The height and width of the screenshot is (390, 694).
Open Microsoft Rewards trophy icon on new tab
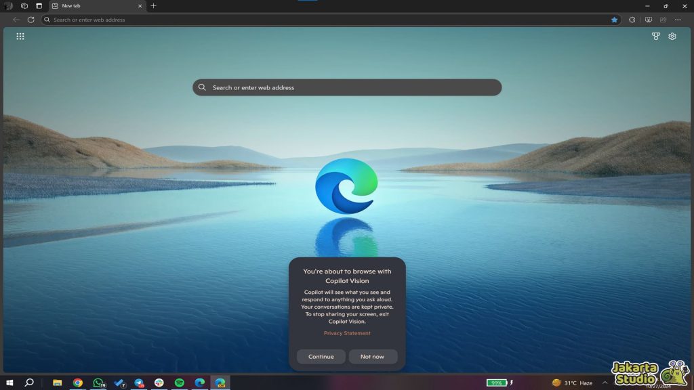coord(655,36)
